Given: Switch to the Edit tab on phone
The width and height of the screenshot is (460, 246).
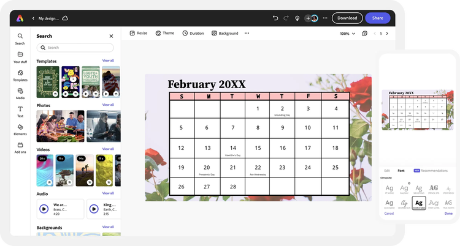Looking at the screenshot, I should [x=387, y=171].
